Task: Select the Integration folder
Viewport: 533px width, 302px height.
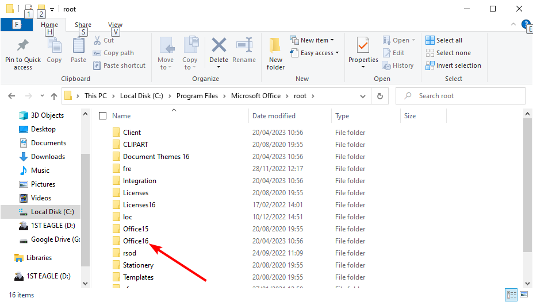Action: pyautogui.click(x=139, y=181)
